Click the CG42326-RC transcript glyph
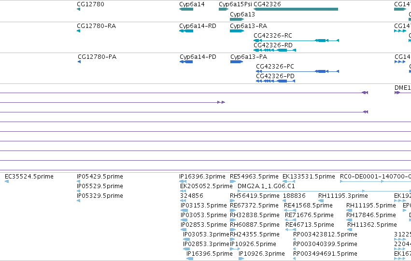The image size is (411, 261). (296, 41)
